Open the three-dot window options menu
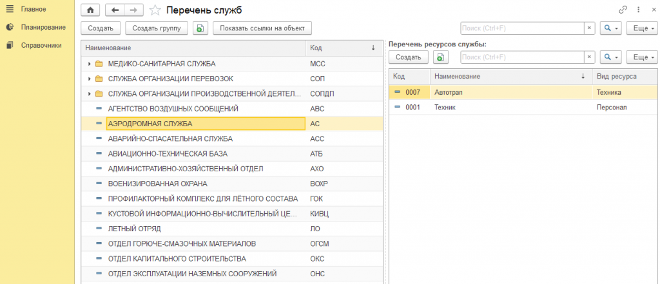Viewport: 660px width, 284px height. [x=639, y=10]
